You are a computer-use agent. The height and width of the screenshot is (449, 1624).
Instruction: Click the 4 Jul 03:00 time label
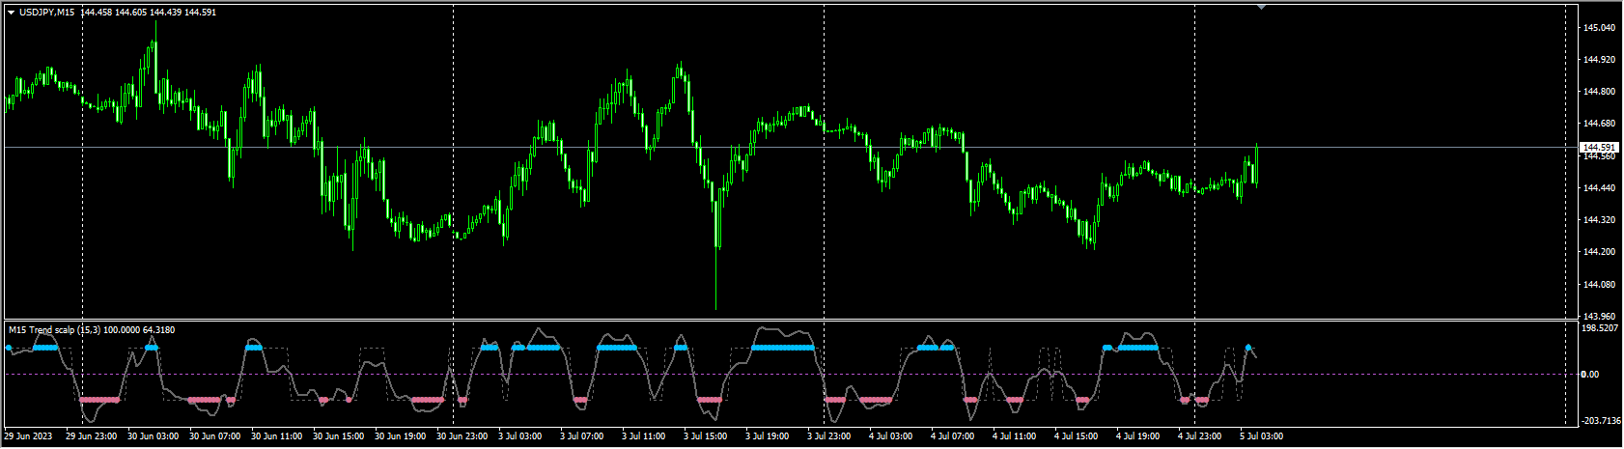click(x=892, y=436)
